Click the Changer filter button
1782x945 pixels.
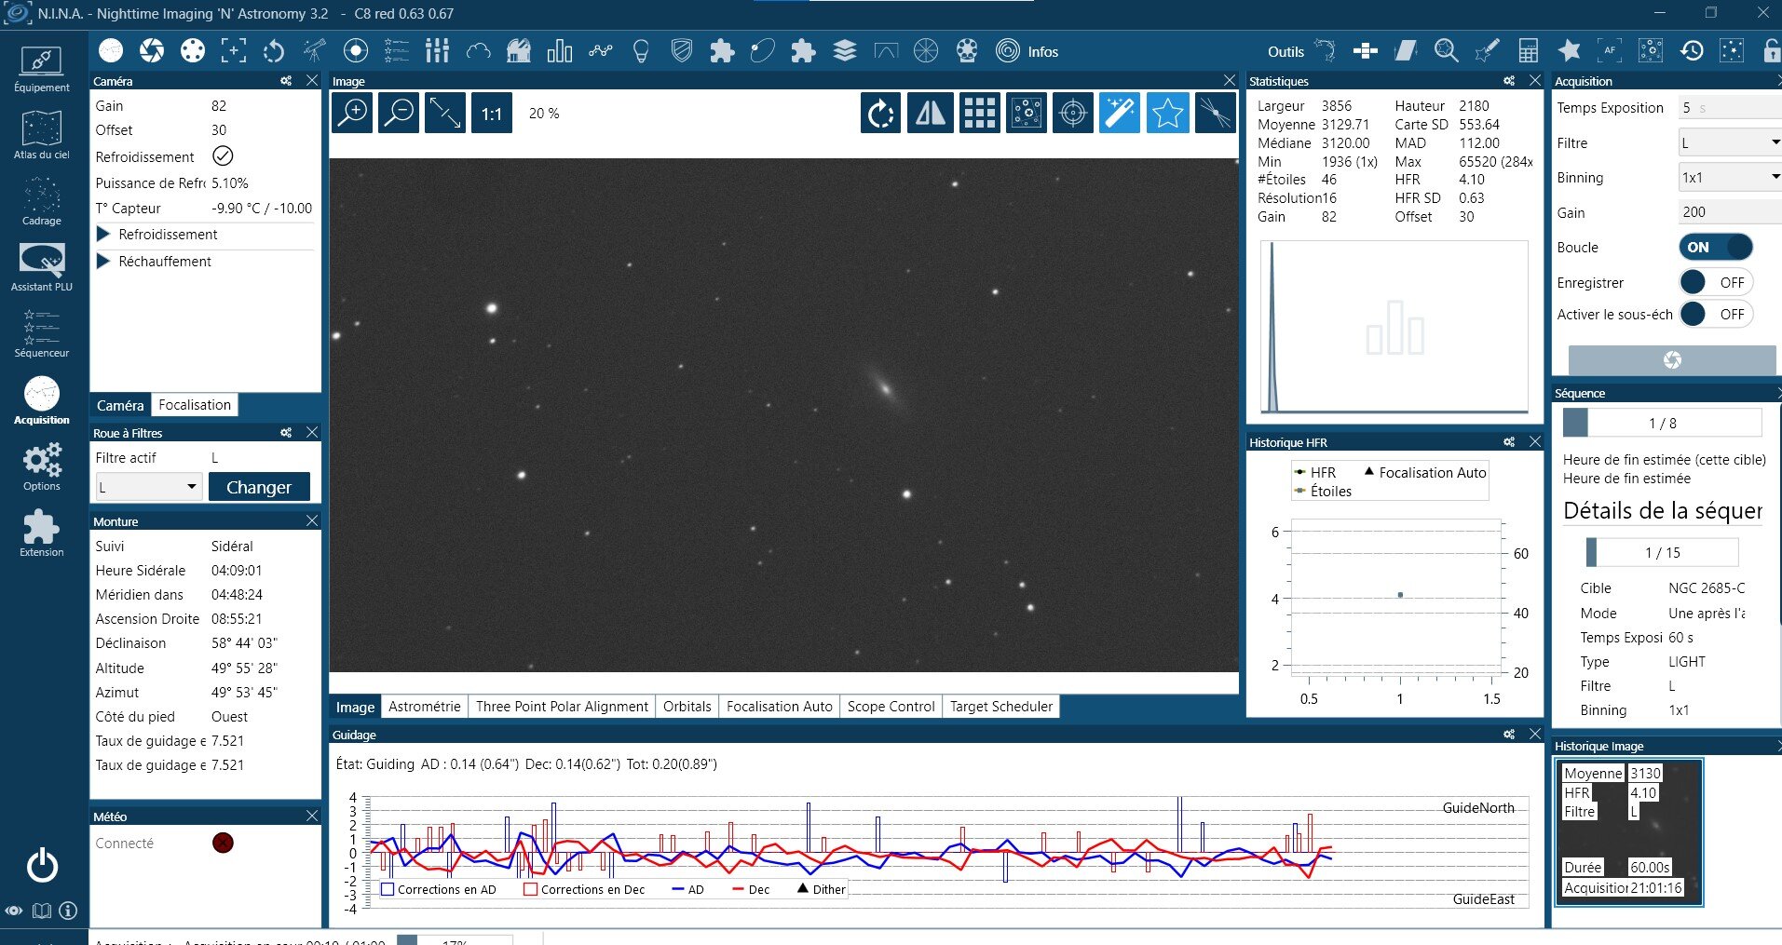click(259, 487)
